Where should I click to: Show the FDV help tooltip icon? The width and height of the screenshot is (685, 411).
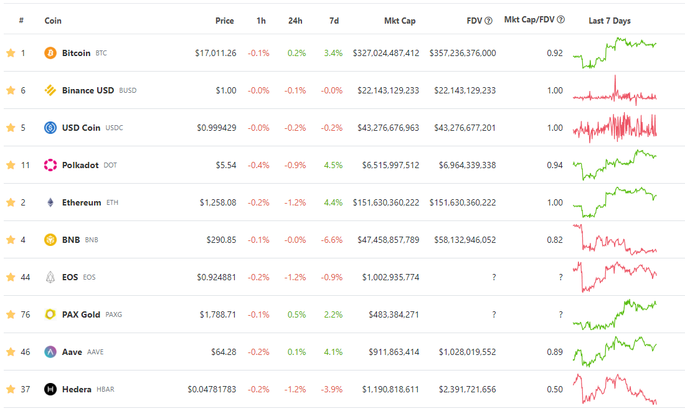click(x=488, y=21)
